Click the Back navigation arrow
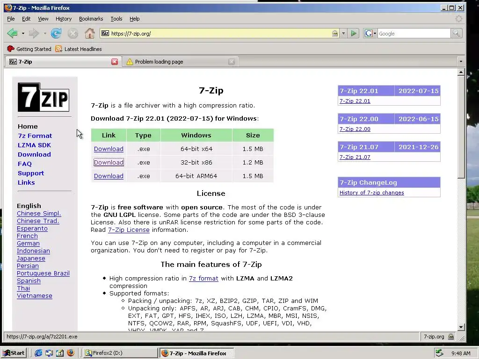Screen dimensions: 479x359 [12, 33]
